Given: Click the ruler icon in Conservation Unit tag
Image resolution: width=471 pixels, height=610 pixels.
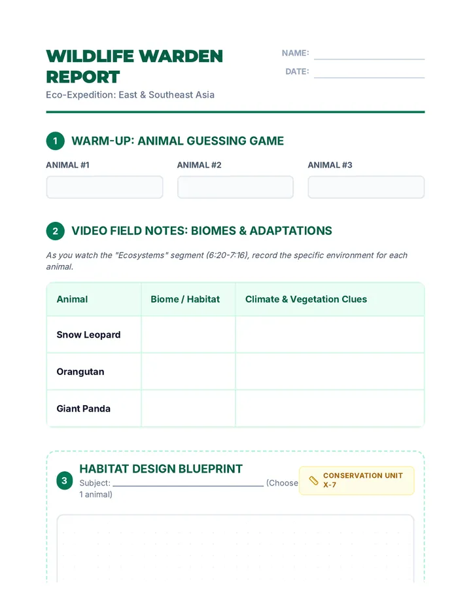Looking at the screenshot, I should click(x=313, y=480).
